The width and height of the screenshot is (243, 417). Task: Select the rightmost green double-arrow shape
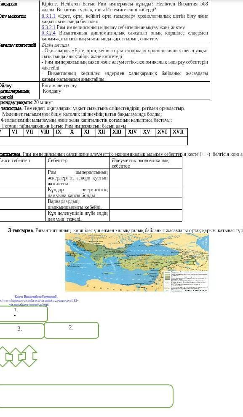[29, 356]
